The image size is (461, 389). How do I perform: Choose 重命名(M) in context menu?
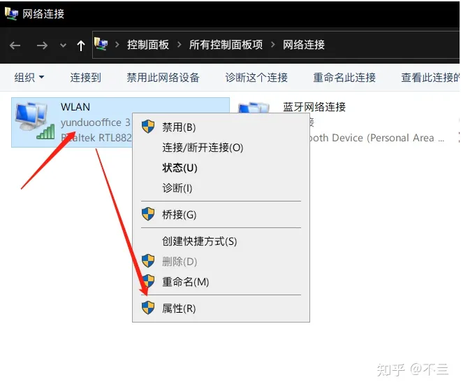point(221,282)
